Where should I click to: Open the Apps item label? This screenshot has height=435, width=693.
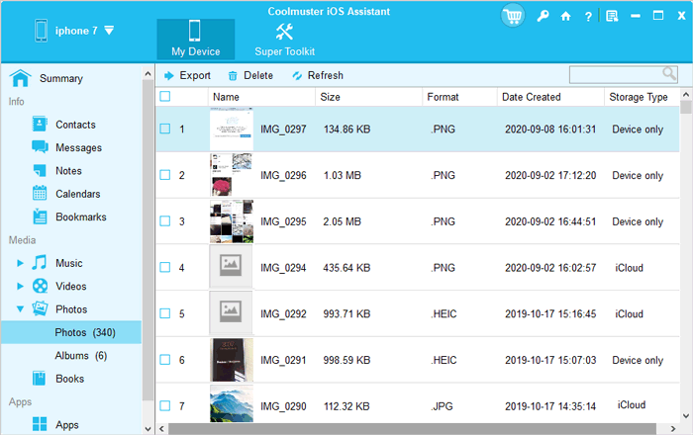click(x=67, y=424)
